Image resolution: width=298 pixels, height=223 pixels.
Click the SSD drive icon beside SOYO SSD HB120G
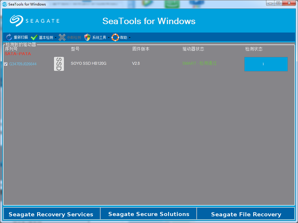[59, 63]
